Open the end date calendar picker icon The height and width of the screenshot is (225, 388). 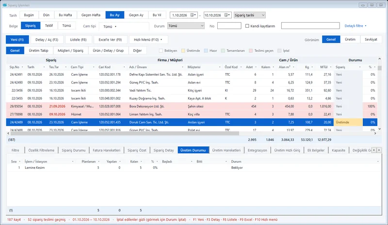click(x=226, y=15)
